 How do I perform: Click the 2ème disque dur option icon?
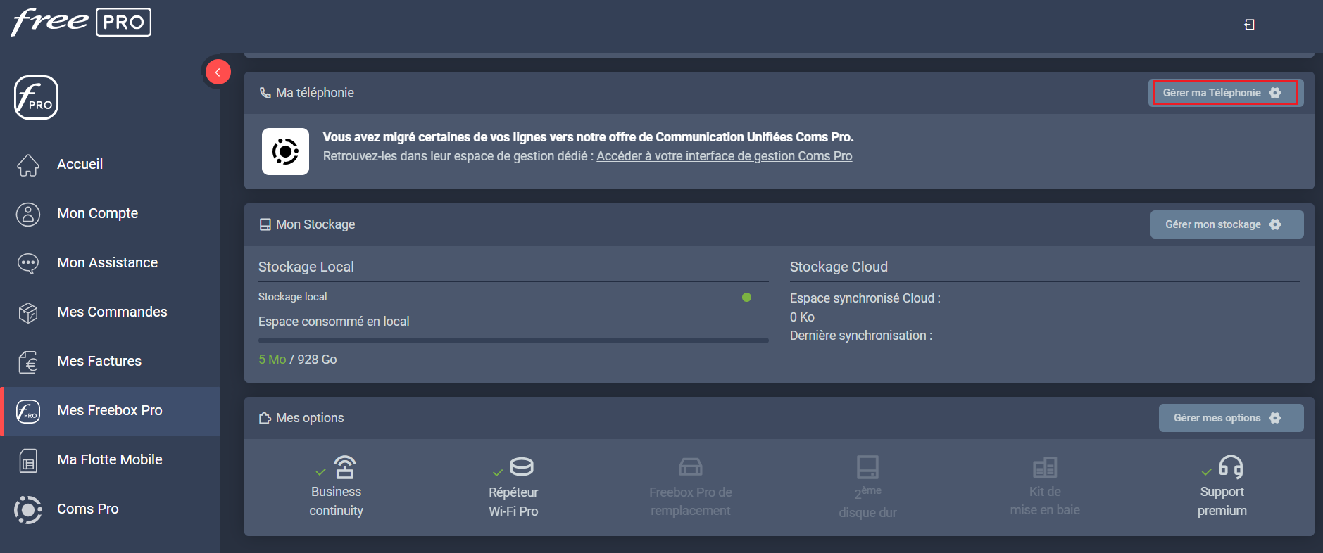pyautogui.click(x=867, y=466)
